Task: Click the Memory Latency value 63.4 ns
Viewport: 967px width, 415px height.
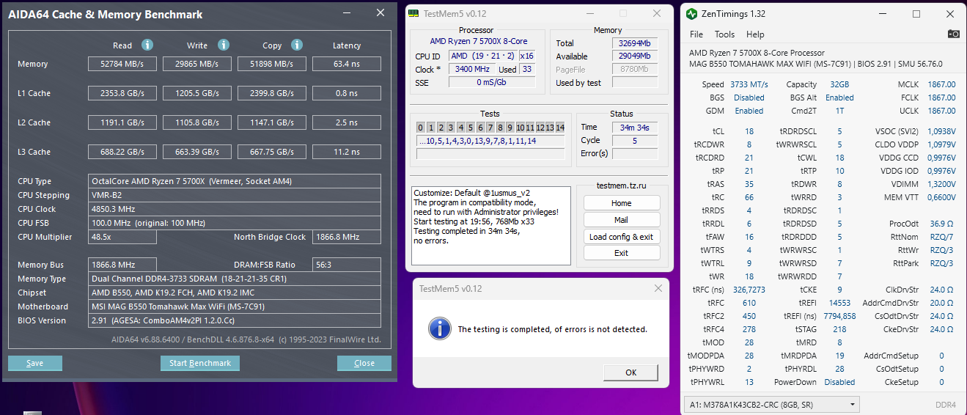Action: (347, 64)
